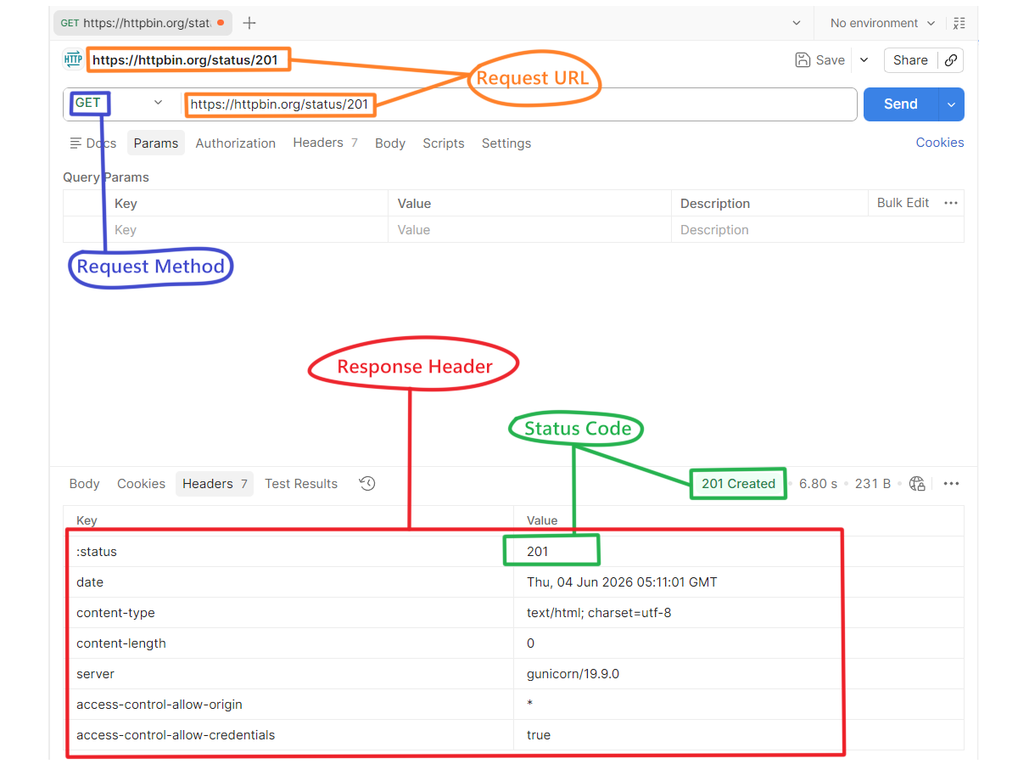Open the response history clock icon
The image size is (1018, 764).
[x=366, y=483]
